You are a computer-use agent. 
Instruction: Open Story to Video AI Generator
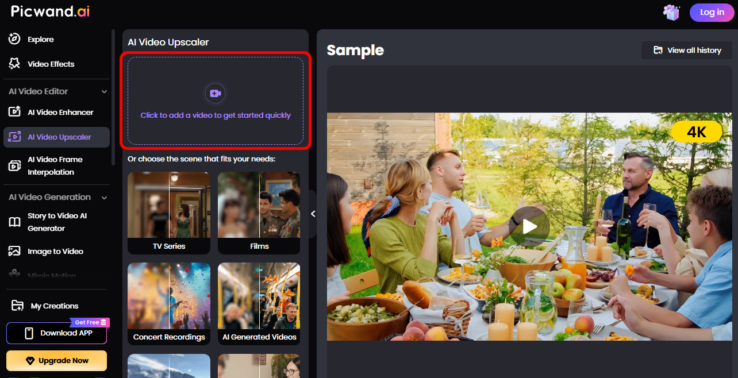pos(56,222)
